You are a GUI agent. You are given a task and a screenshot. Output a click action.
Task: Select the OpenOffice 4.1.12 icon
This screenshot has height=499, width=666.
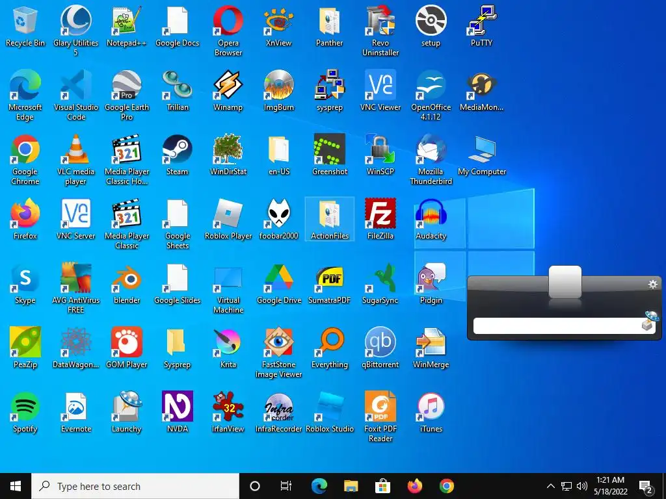pos(431,96)
